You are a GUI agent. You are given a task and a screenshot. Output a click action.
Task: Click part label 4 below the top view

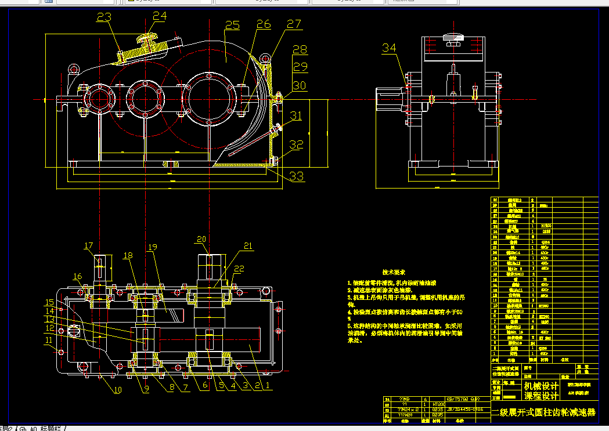(x=233, y=385)
